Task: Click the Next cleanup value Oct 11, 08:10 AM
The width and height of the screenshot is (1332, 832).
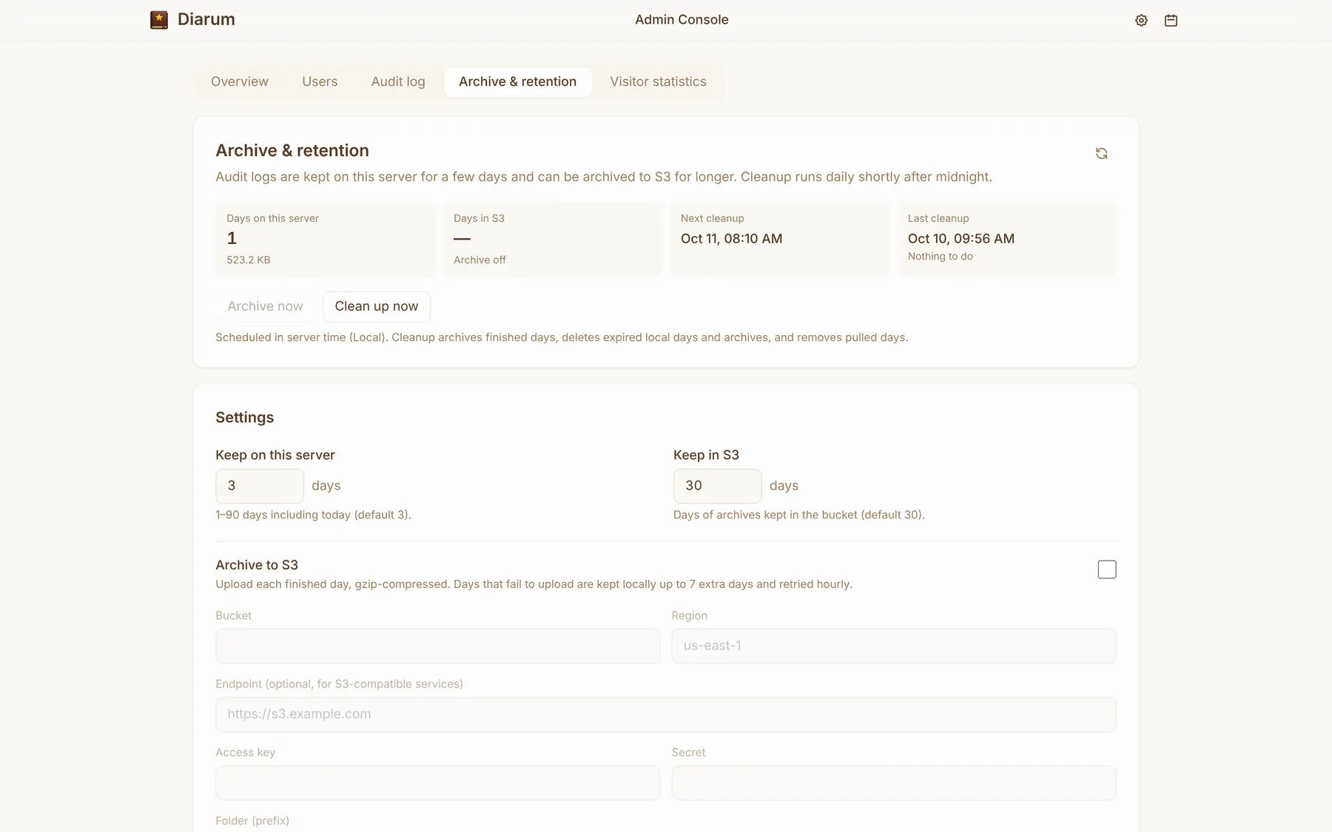Action: pos(731,239)
